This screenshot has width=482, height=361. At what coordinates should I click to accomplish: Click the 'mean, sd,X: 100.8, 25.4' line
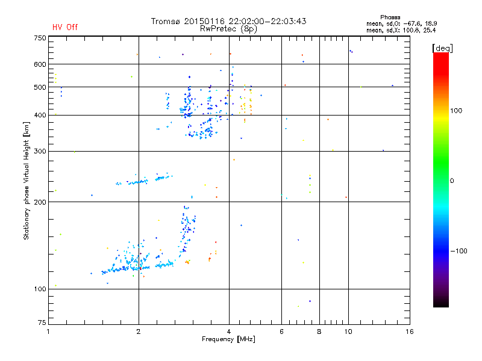[x=401, y=30]
